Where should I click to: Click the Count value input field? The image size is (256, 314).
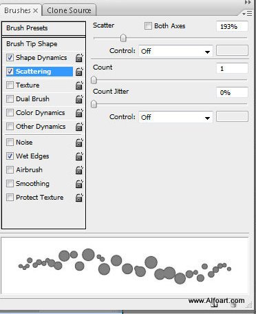click(x=232, y=68)
